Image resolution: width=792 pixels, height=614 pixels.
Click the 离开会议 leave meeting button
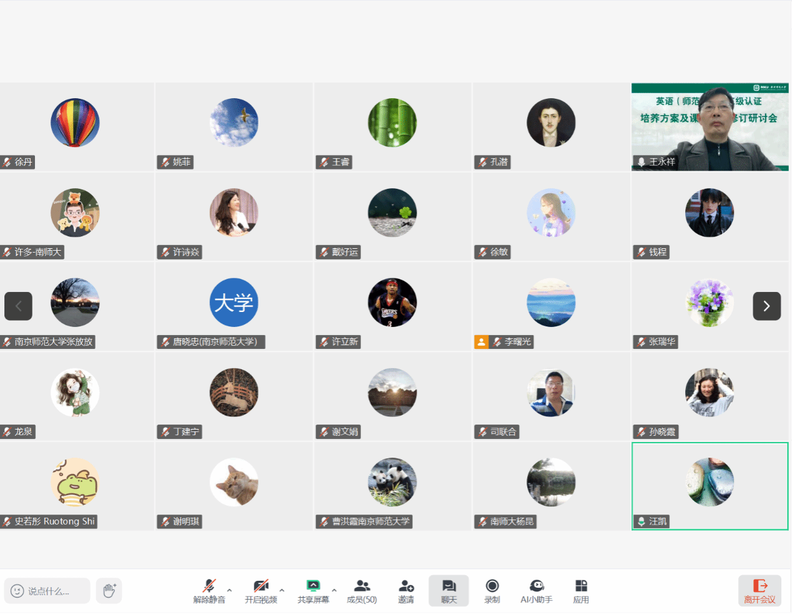click(760, 591)
